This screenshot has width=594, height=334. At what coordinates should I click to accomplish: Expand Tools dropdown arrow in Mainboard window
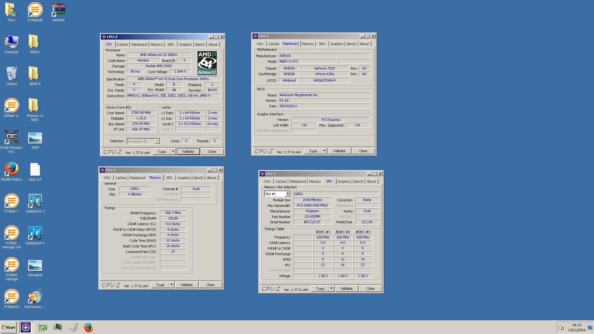click(x=324, y=151)
